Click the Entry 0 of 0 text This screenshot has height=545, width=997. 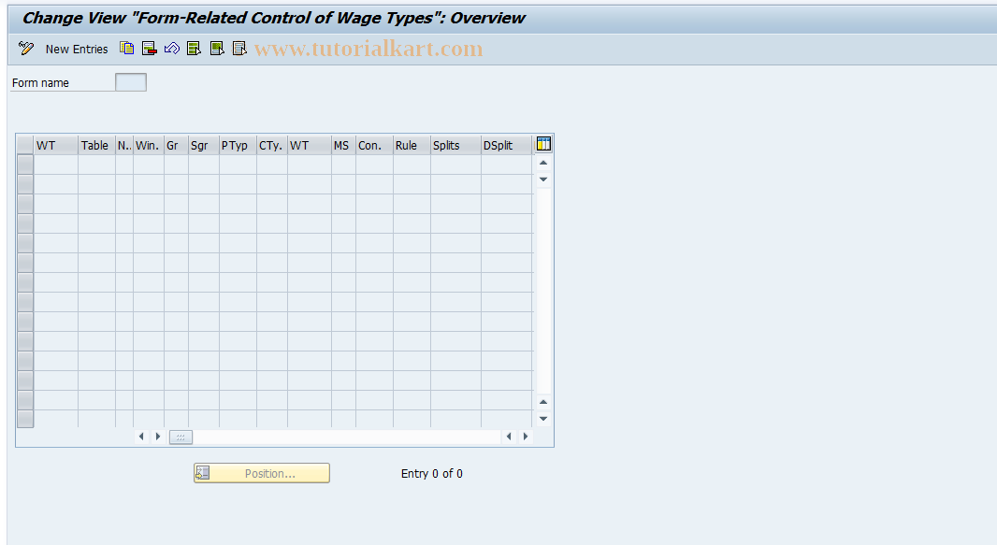(432, 474)
